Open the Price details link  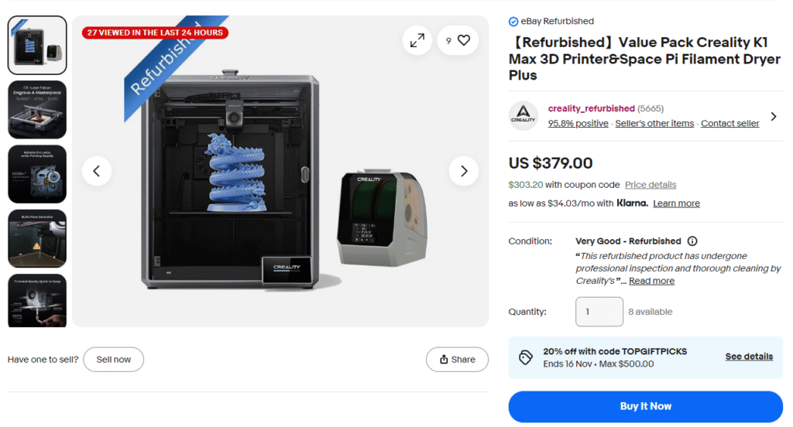pos(651,185)
